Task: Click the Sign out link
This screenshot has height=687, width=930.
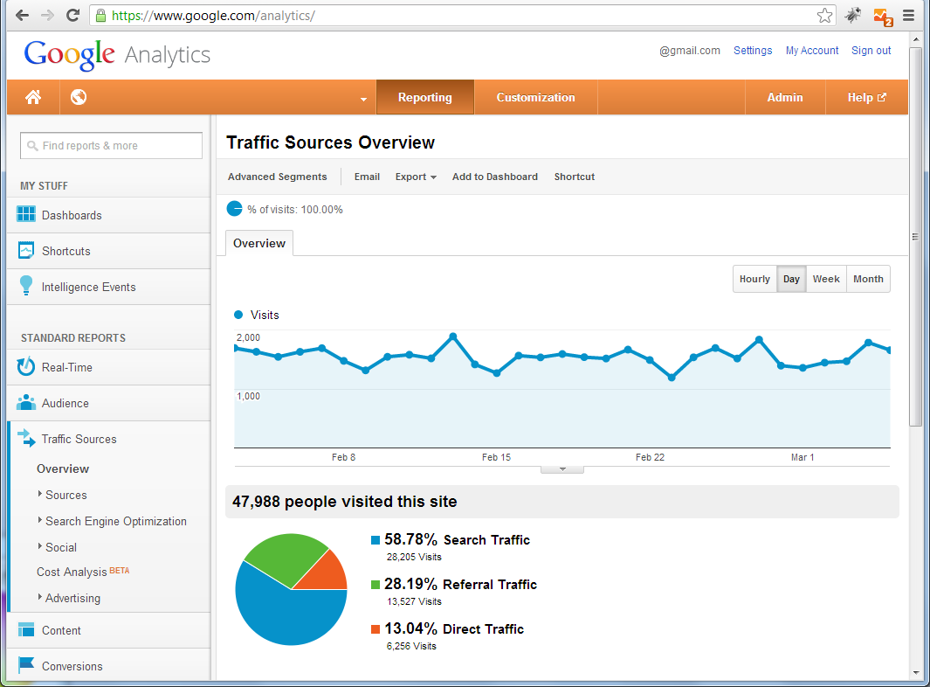Action: (871, 51)
